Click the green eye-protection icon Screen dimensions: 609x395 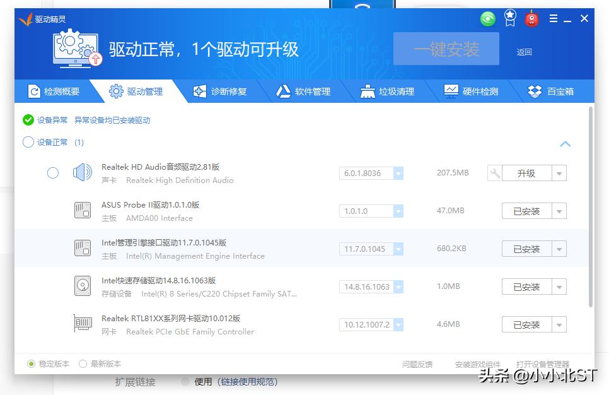(x=487, y=19)
